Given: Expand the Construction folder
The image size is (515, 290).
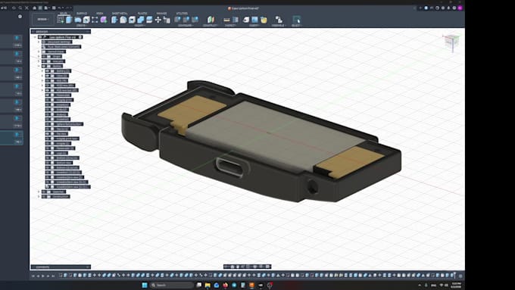Looking at the screenshot, I should [39, 196].
